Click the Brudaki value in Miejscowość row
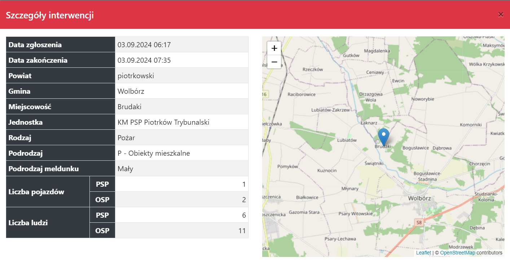 tap(129, 107)
